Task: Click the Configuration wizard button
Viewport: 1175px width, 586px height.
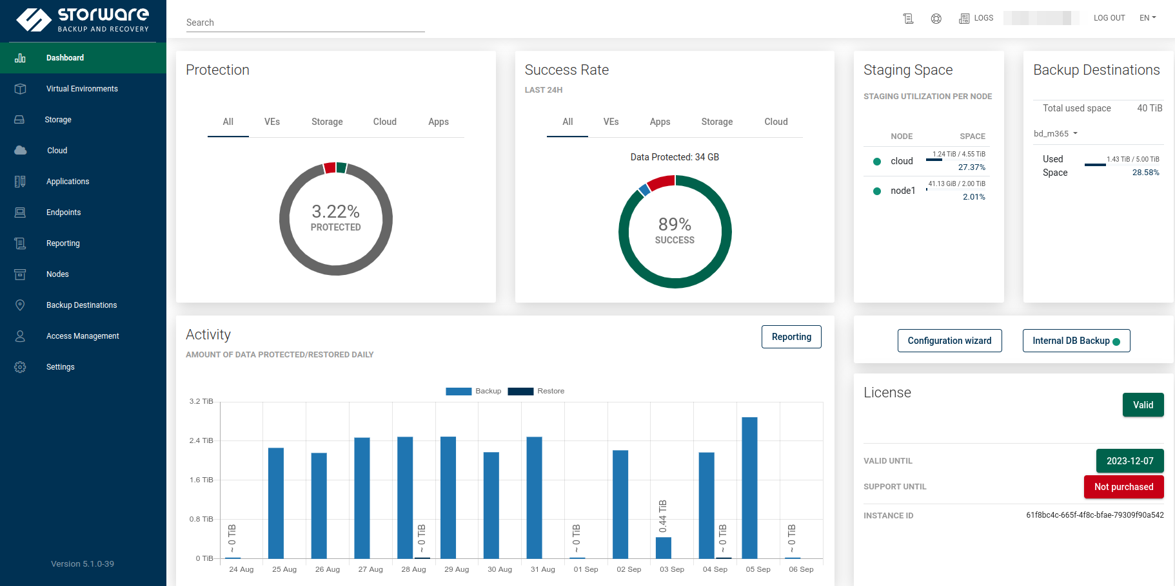Action: 949,341
